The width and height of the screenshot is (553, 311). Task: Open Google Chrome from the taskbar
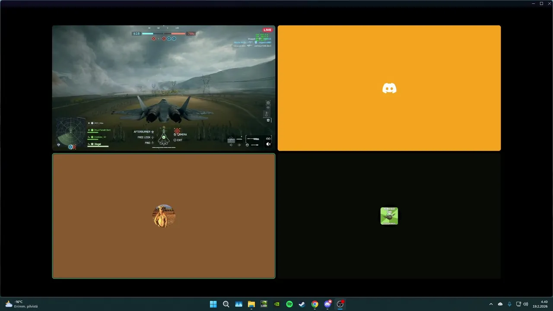pyautogui.click(x=315, y=304)
